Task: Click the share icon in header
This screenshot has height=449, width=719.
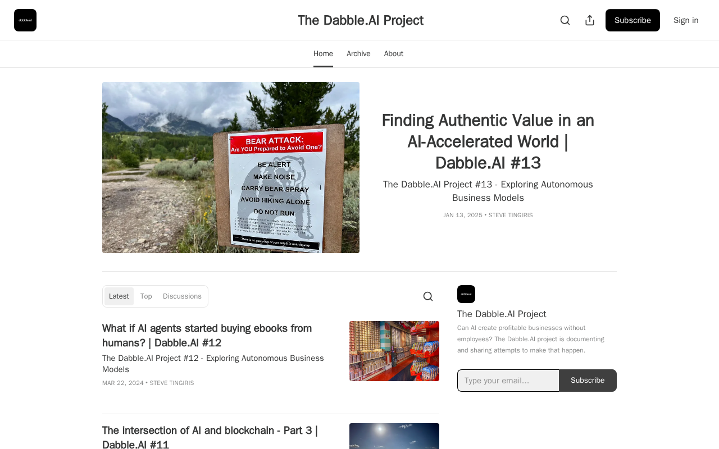Action: tap(590, 20)
